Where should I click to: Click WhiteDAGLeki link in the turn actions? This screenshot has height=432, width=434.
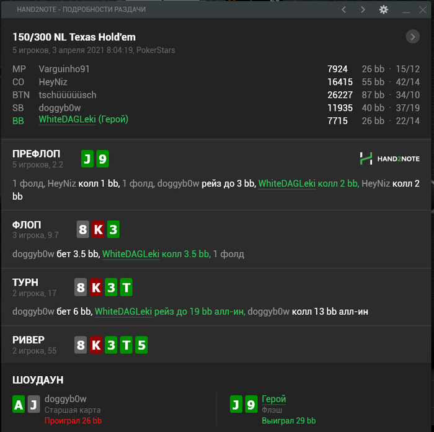pyautogui.click(x=123, y=311)
